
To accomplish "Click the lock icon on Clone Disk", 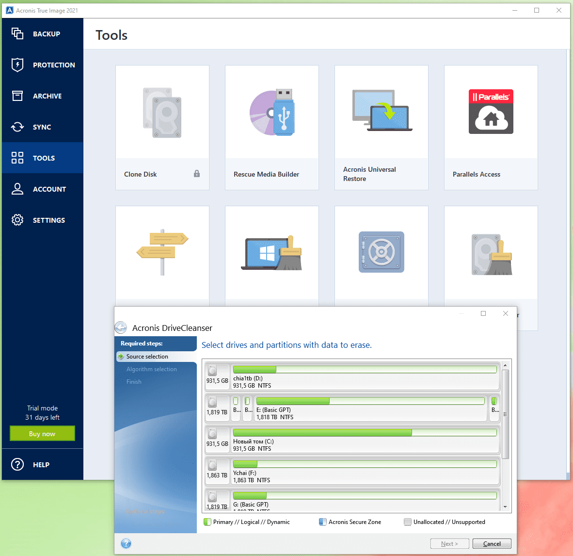I will click(197, 173).
